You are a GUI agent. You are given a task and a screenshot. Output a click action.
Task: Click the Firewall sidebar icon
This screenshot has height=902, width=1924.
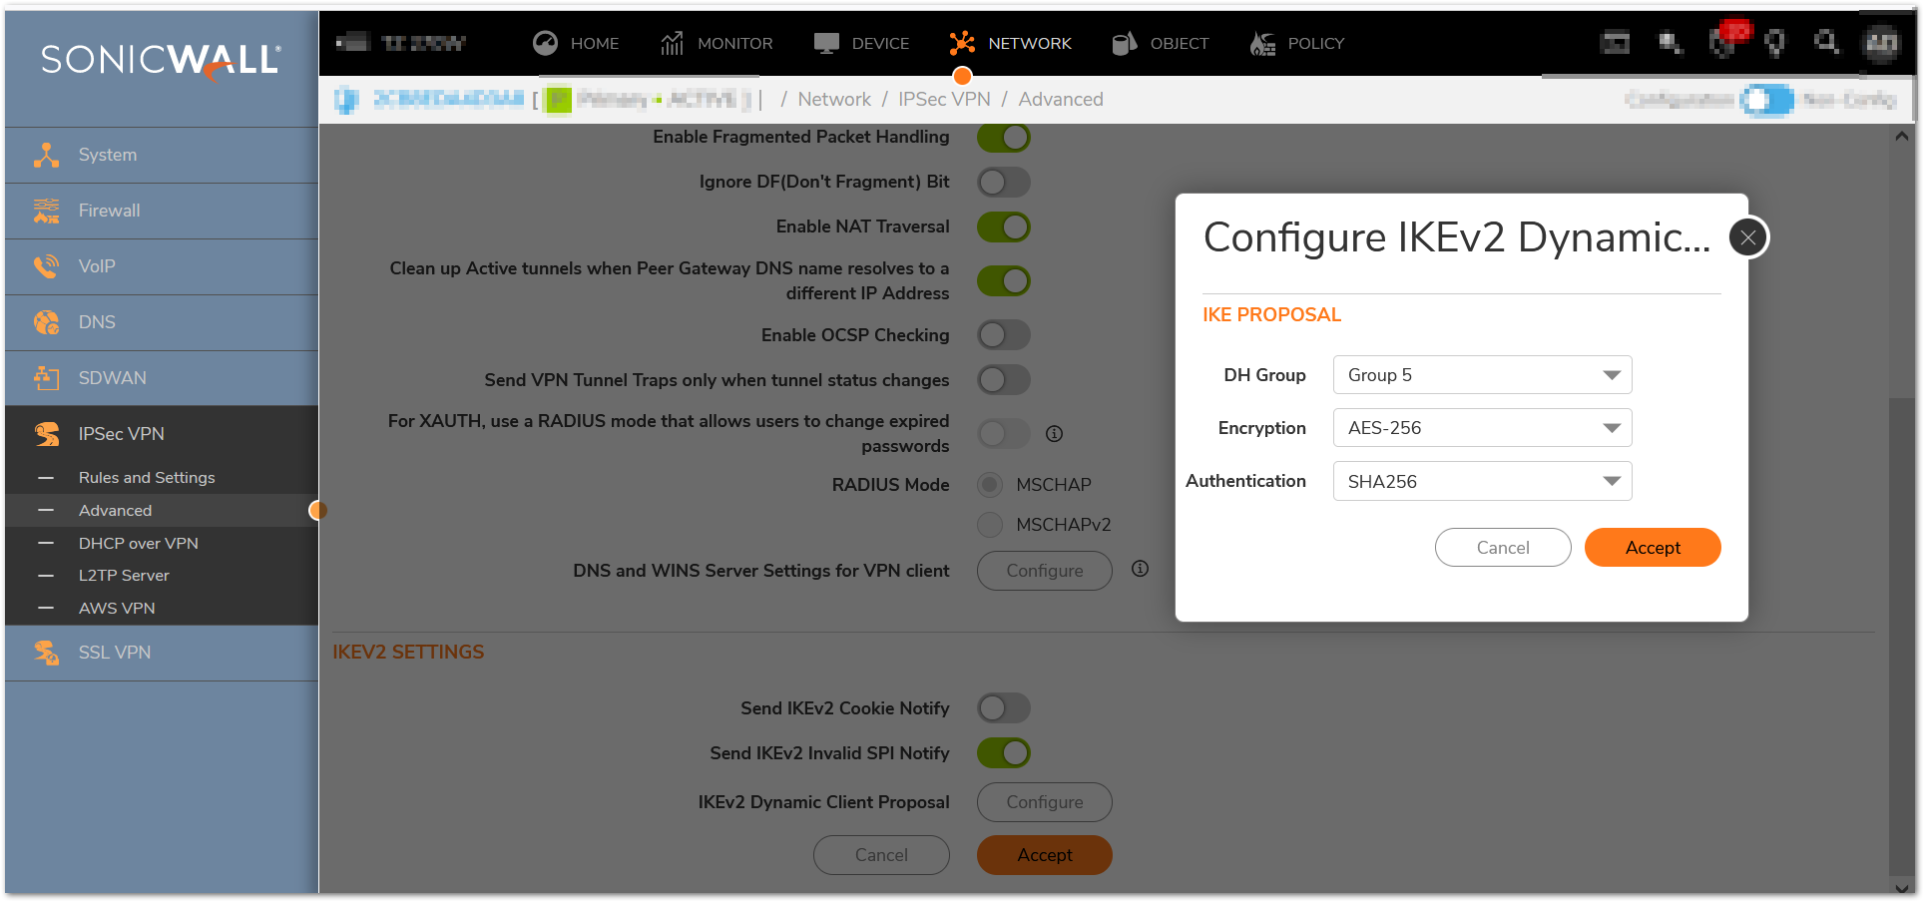click(x=46, y=211)
